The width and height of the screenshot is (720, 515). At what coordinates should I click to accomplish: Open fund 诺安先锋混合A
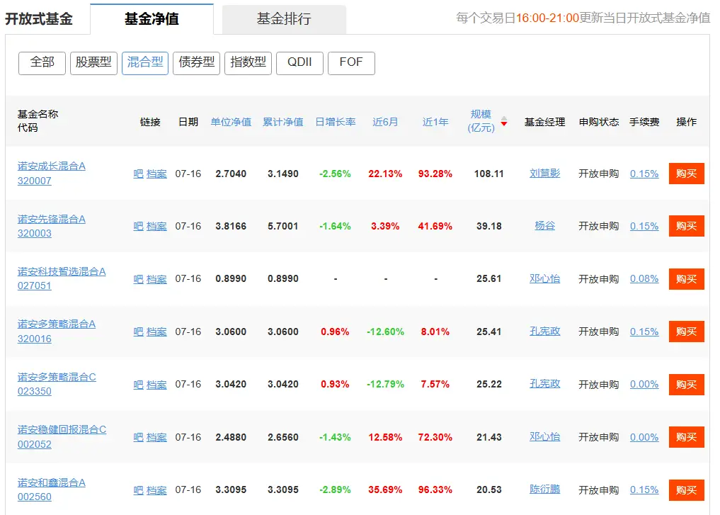coord(52,219)
